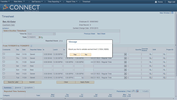Open the calendar picker beside the Date field
The image size is (177, 100).
40,37
